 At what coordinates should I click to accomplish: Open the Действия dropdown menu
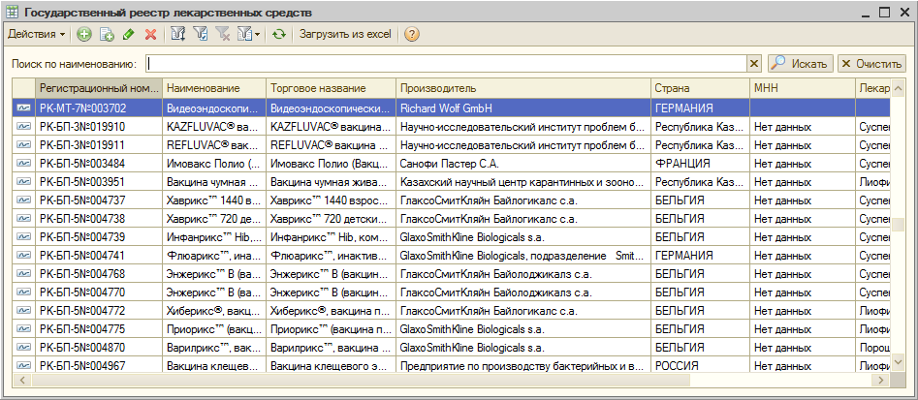(x=37, y=34)
